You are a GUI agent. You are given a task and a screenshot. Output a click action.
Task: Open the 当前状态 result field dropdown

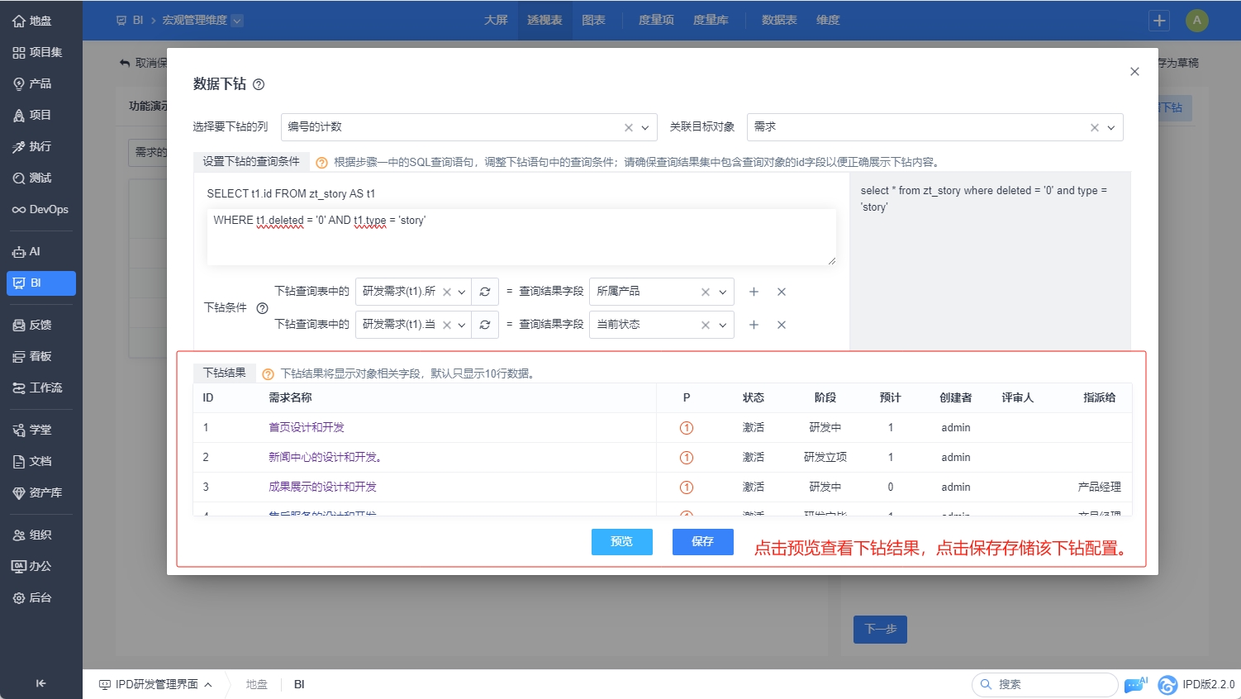723,325
